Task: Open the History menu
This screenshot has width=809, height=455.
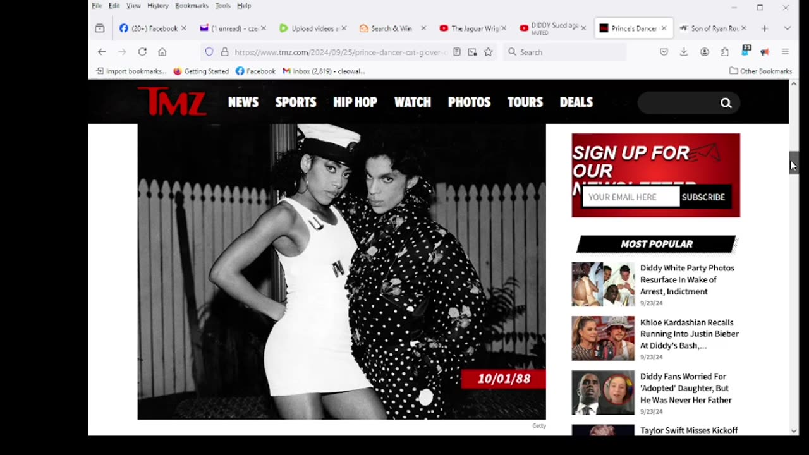Action: [x=158, y=6]
